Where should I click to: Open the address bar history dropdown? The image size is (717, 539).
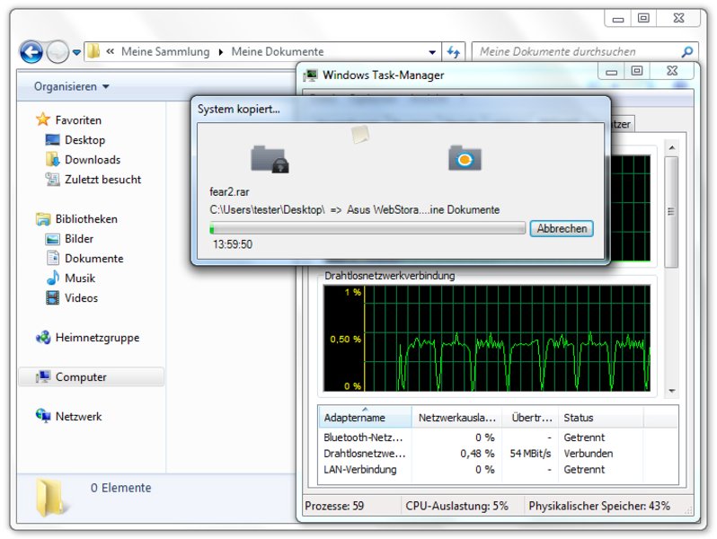pyautogui.click(x=431, y=53)
